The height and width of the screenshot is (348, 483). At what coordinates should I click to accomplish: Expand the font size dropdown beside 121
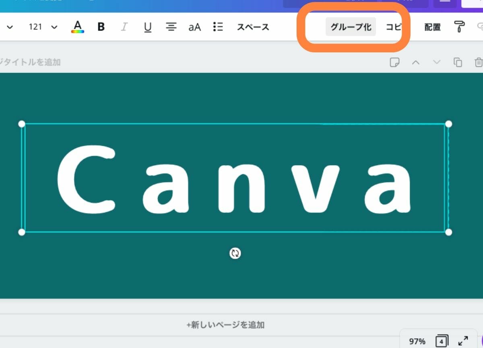(54, 27)
